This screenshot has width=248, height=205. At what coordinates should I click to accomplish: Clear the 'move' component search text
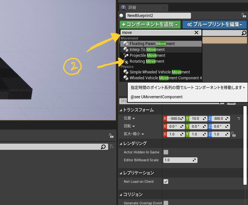196,33
